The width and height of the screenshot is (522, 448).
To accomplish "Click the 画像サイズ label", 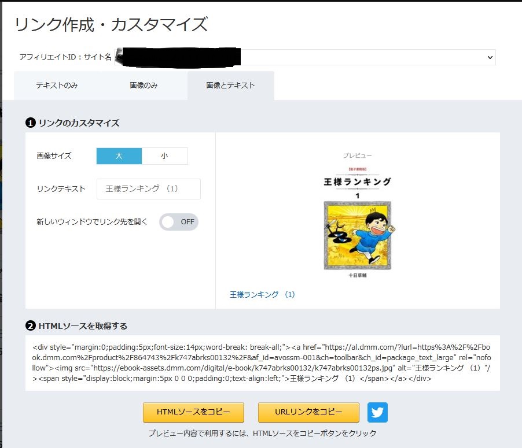I will [54, 156].
